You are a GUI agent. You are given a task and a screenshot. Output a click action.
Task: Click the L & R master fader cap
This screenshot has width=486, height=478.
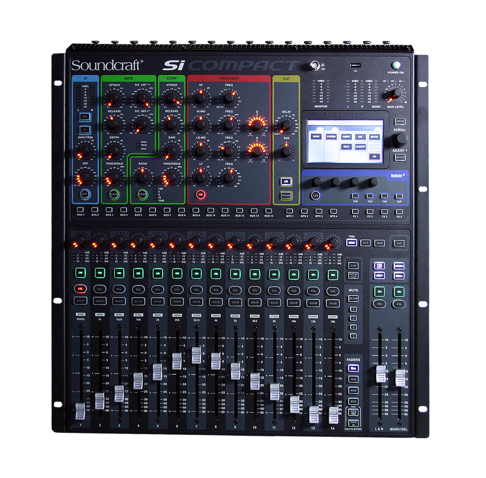click(x=381, y=374)
